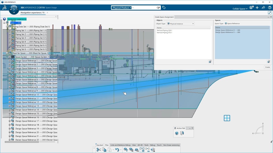Open the Paste options dropdown arrow
The image size is (273, 153).
pos(113,150)
